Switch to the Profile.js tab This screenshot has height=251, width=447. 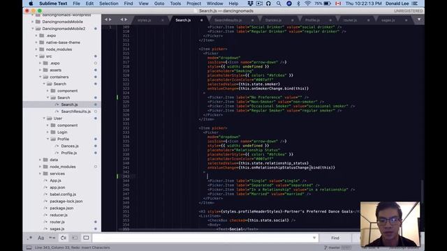click(x=312, y=20)
